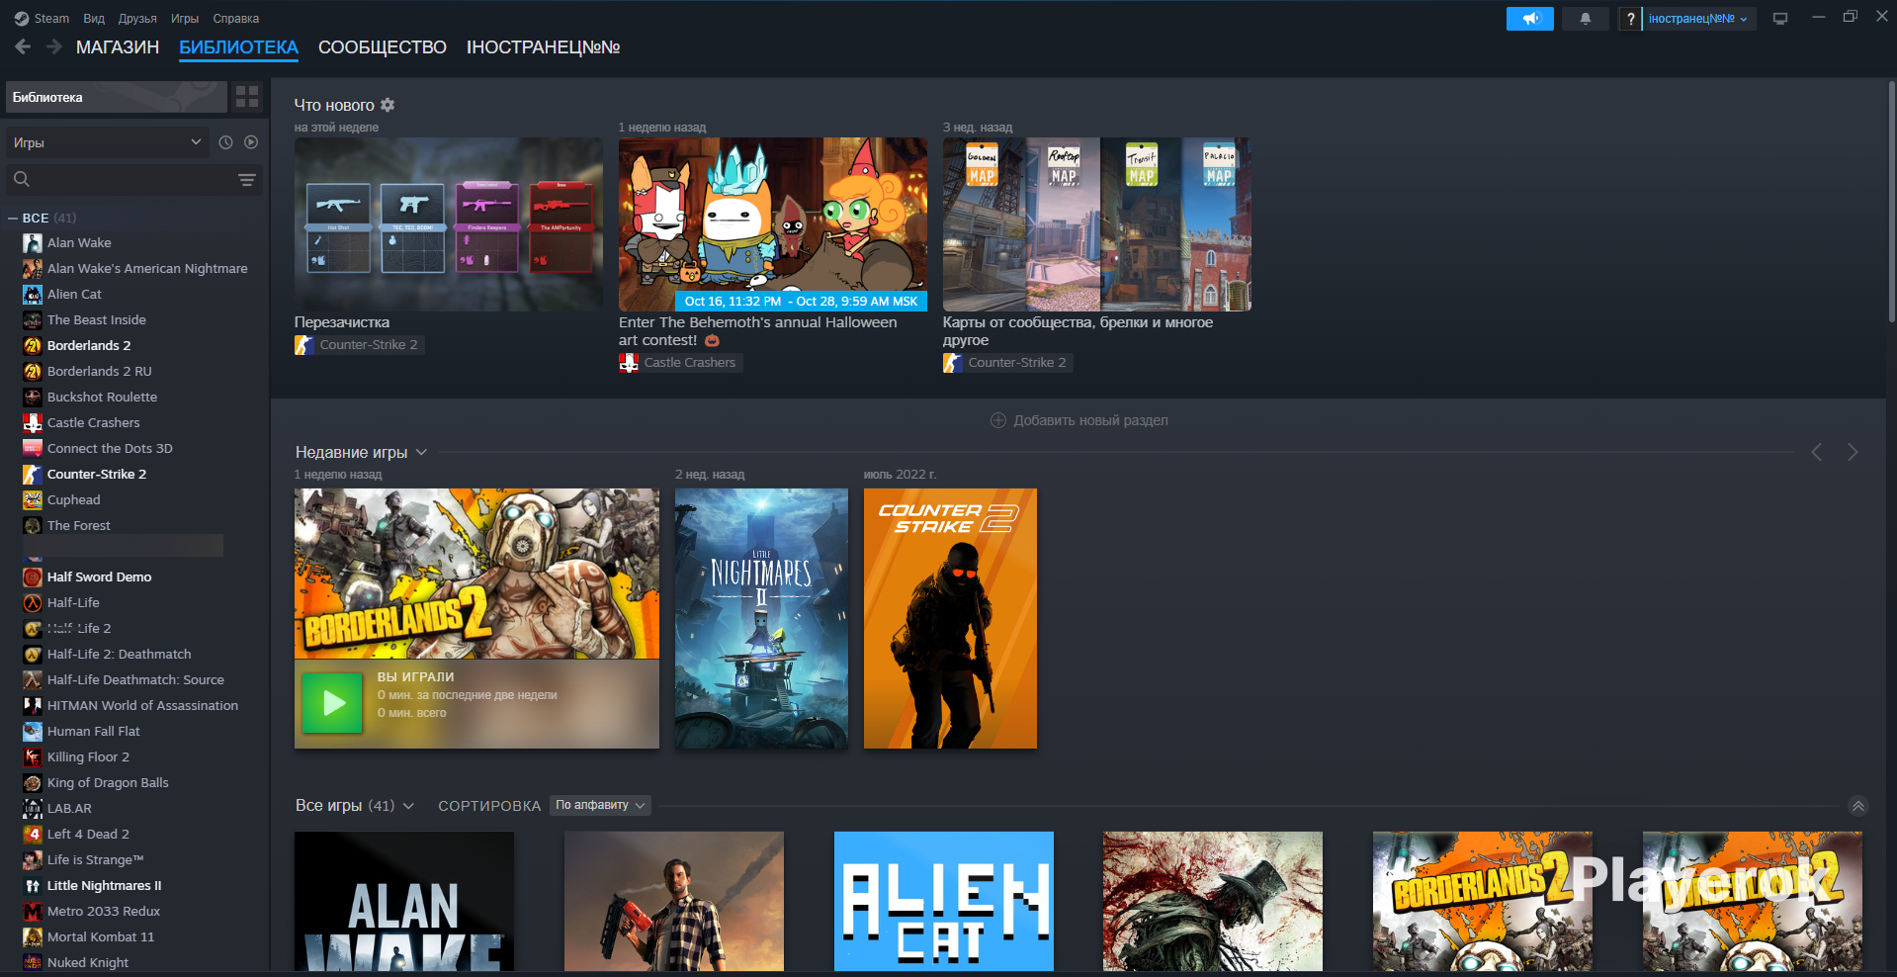Open the Alien Cat cover in all games

coord(944,901)
